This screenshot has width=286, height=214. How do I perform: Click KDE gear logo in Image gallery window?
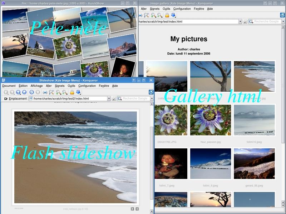point(282,15)
